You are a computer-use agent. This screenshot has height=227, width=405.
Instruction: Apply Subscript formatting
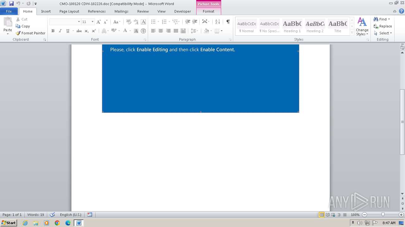click(87, 31)
